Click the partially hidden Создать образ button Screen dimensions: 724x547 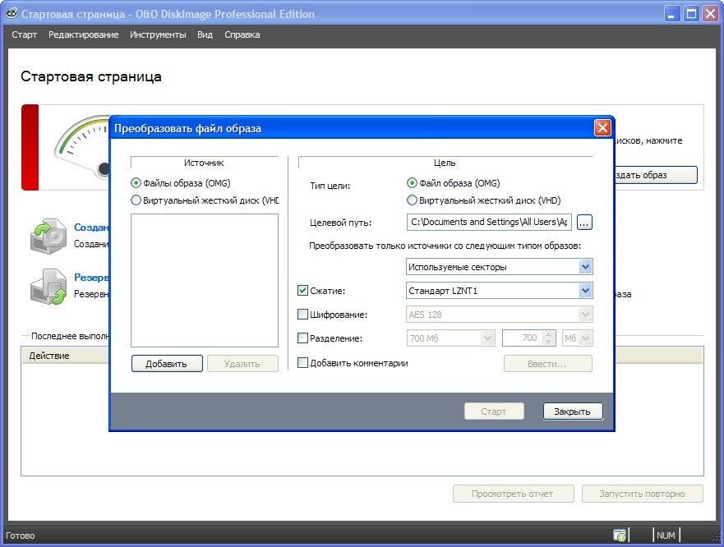click(656, 175)
